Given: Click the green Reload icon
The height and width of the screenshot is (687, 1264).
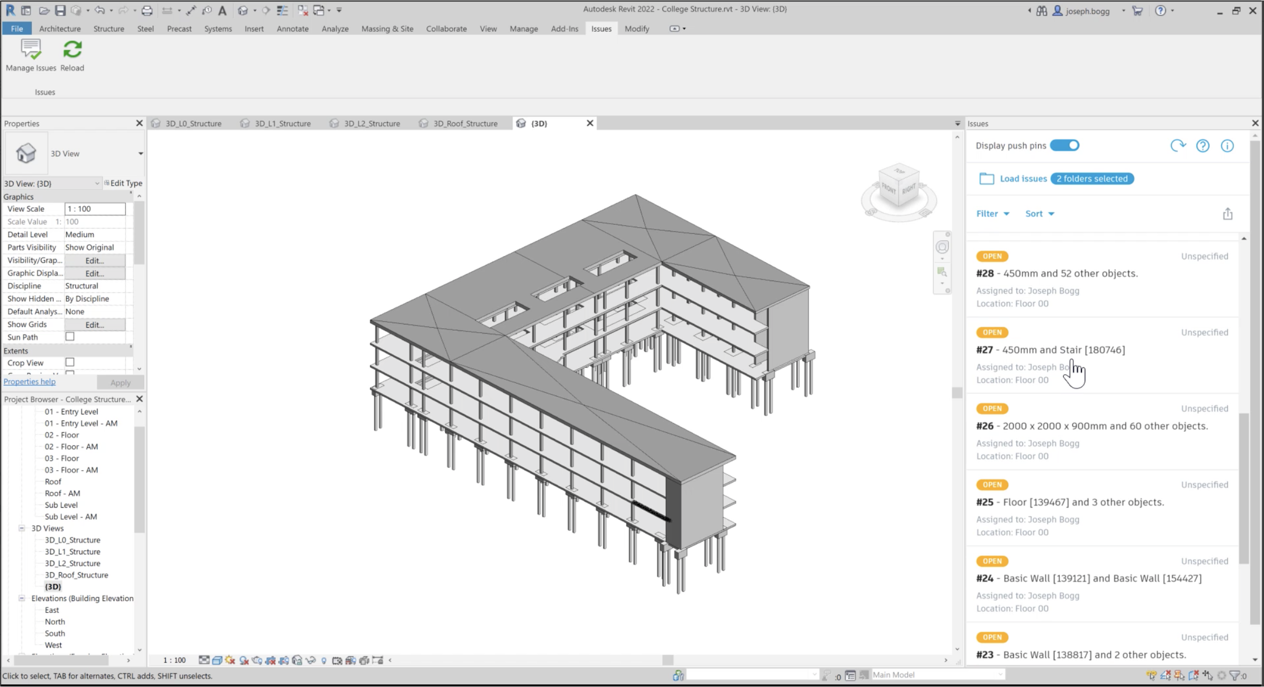Looking at the screenshot, I should (x=72, y=50).
